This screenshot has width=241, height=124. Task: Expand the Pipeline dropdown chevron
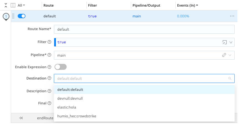pos(230,55)
